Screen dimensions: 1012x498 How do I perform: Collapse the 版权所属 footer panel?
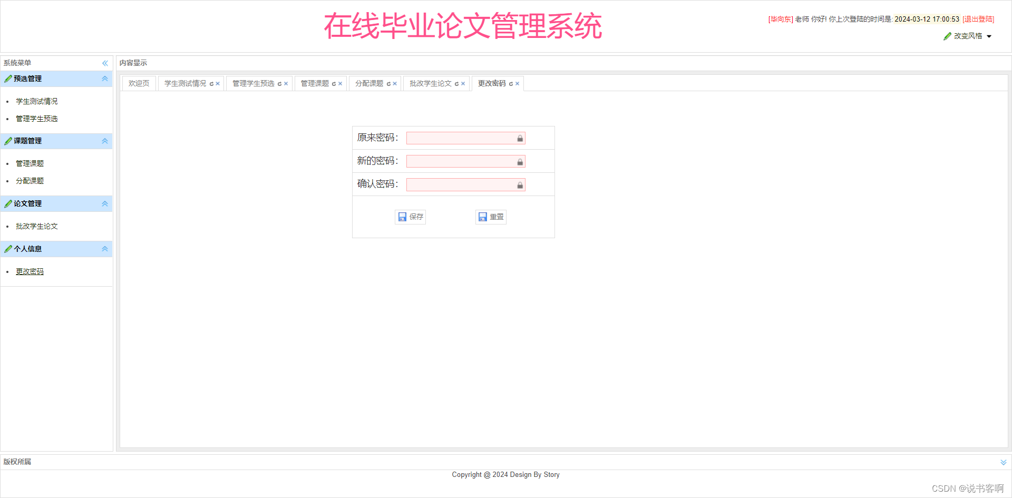1004,462
